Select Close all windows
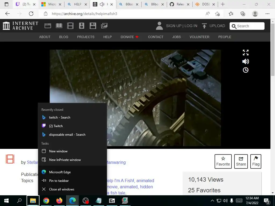 tap(73, 189)
